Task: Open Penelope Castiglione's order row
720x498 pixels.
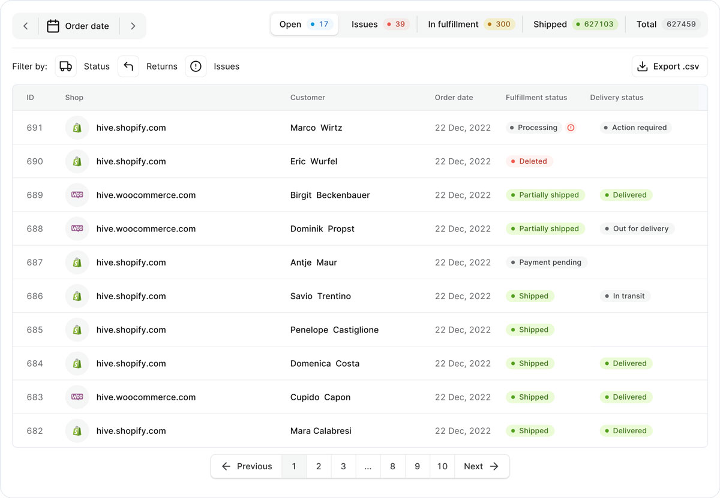Action: point(334,330)
